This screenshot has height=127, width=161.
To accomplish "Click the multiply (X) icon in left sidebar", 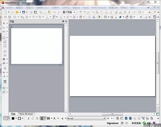I will 4,59.
